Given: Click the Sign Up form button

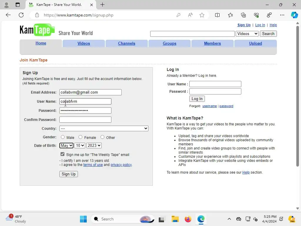Looking at the screenshot, I should tap(68, 174).
